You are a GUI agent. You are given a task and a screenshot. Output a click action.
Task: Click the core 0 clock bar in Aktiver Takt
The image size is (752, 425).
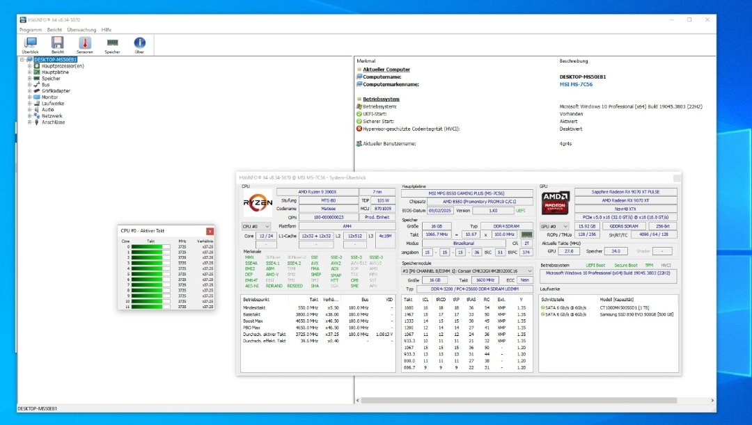[150, 247]
